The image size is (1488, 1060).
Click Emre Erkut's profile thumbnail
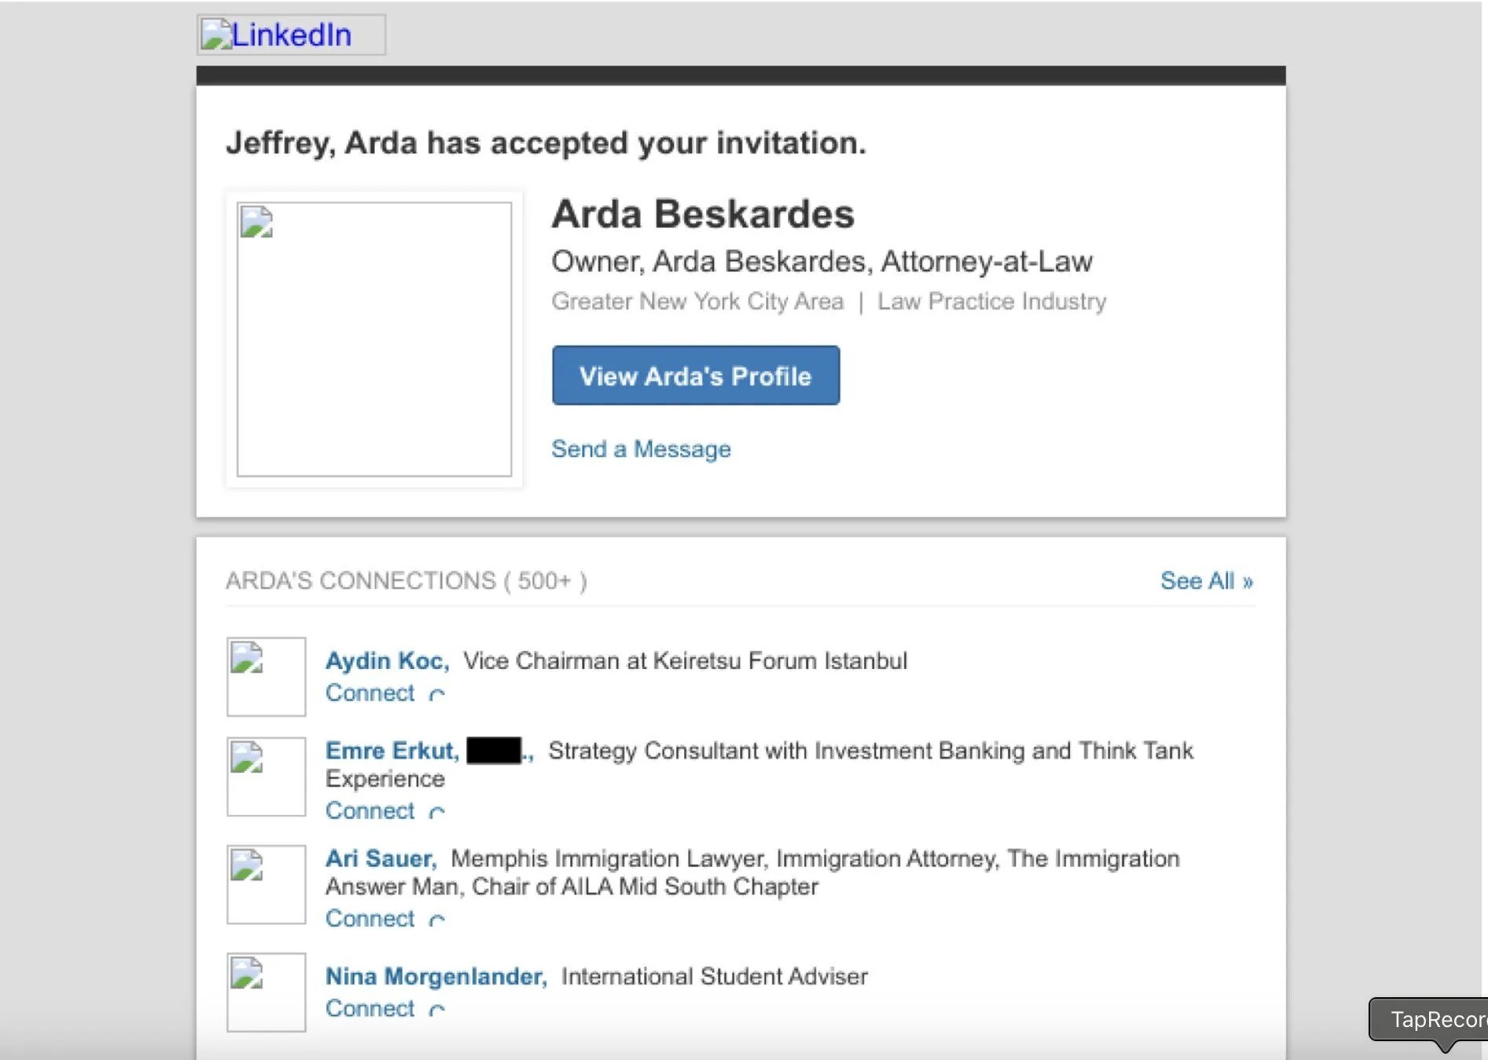(266, 777)
